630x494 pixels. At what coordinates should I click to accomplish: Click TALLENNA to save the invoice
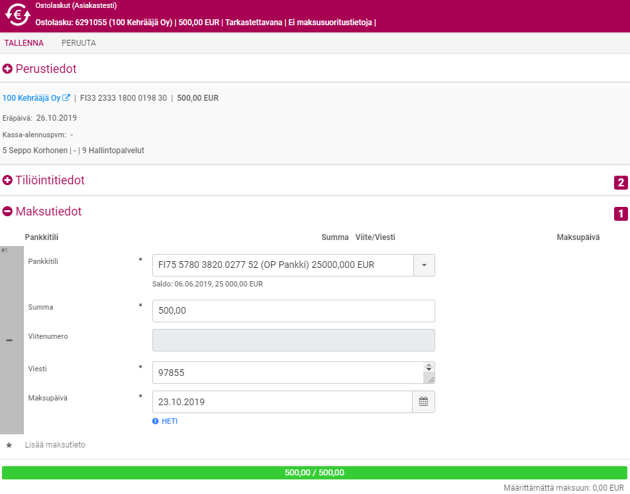point(24,43)
